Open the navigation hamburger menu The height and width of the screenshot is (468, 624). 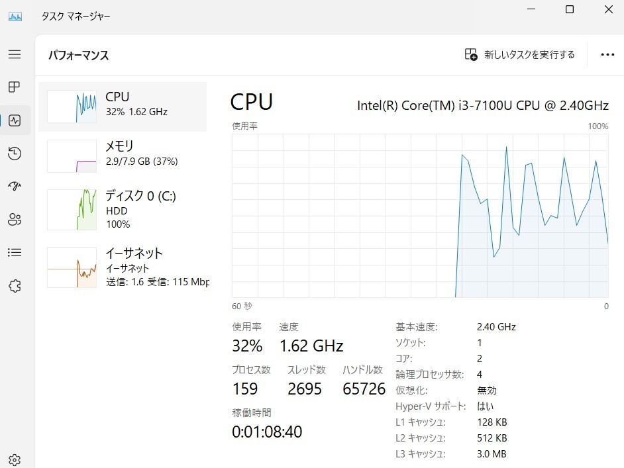pyautogui.click(x=15, y=54)
